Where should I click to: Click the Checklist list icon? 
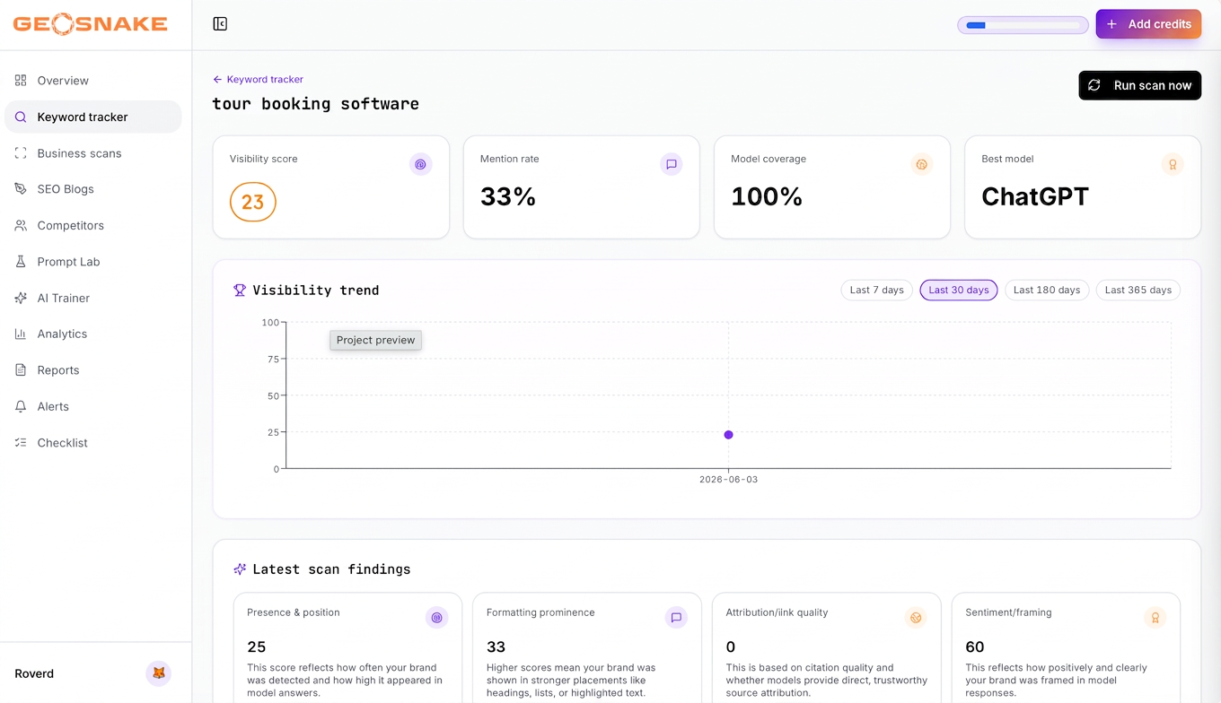tap(21, 443)
